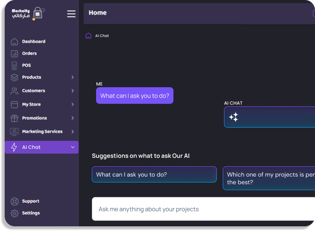The width and height of the screenshot is (315, 231).
Task: Click the AI CHAT response box
Action: click(x=270, y=117)
